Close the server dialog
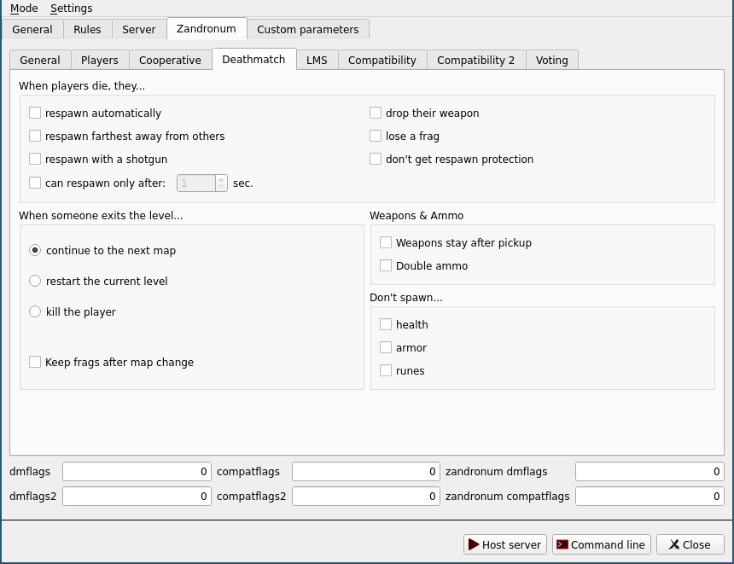The image size is (734, 564). coord(689,544)
